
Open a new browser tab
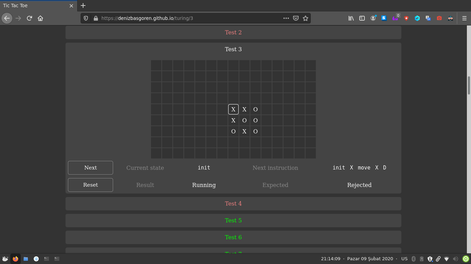tap(83, 5)
